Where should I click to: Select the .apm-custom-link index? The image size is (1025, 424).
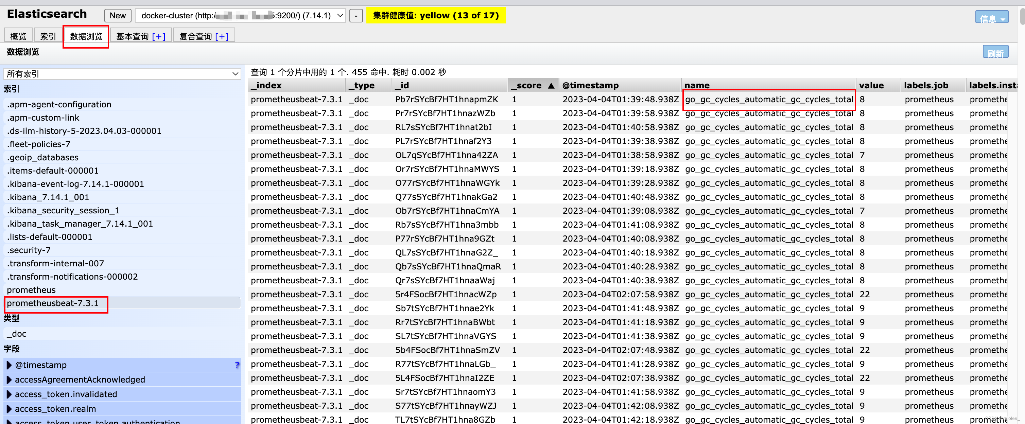[x=122, y=117]
